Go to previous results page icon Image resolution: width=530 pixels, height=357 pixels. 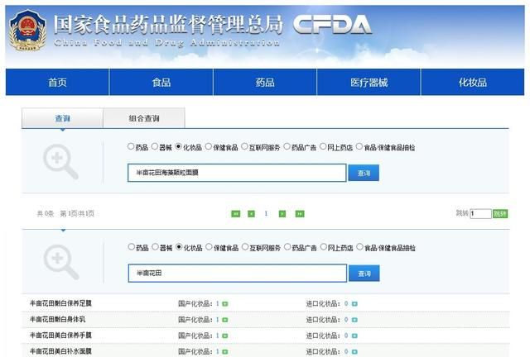(x=251, y=213)
